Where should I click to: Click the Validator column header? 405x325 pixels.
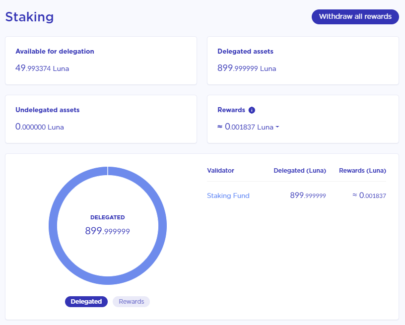(x=220, y=170)
